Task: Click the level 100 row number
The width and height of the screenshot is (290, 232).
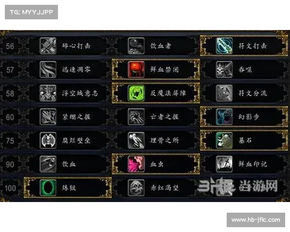Action: (10, 188)
